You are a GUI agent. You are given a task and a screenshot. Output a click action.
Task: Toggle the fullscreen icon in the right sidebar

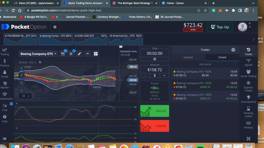point(248,139)
